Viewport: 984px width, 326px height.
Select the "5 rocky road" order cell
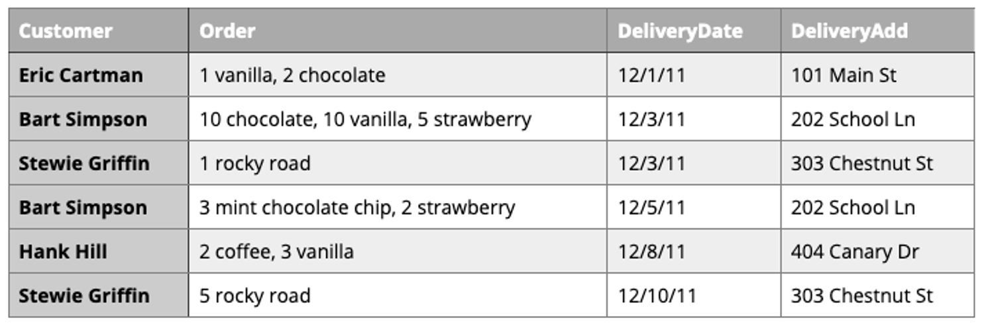tap(254, 296)
